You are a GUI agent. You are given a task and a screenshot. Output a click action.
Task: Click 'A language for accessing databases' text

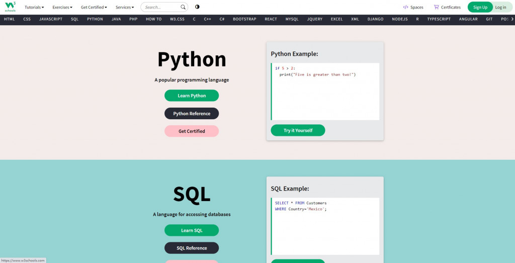(x=192, y=214)
